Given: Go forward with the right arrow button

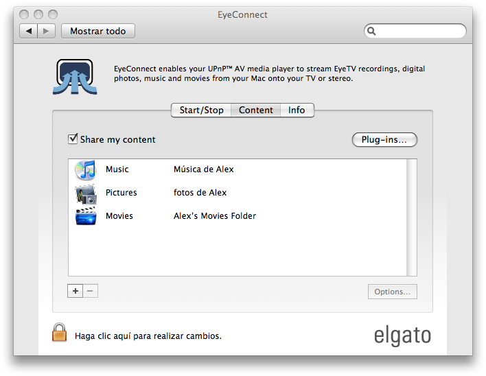Looking at the screenshot, I should click(x=46, y=31).
